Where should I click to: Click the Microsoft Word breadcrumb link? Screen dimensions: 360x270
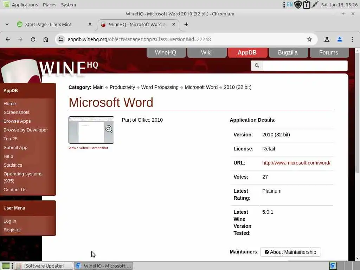pyautogui.click(x=201, y=87)
